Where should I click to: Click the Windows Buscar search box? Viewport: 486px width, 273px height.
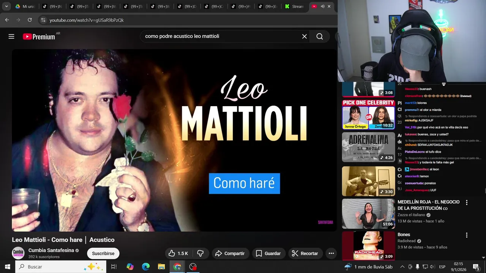[x=61, y=267]
